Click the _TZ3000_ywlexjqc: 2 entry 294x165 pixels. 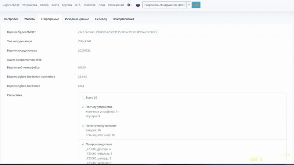[98, 158]
